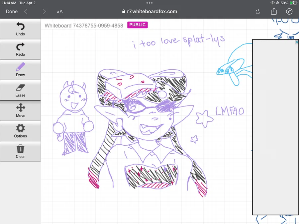Viewport: 299px width, 224px height.
Task: Activate the Move tool
Action: (x=20, y=111)
